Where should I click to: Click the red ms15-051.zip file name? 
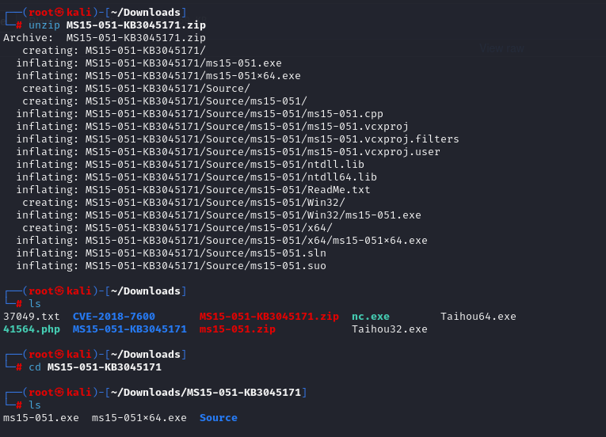tap(238, 329)
